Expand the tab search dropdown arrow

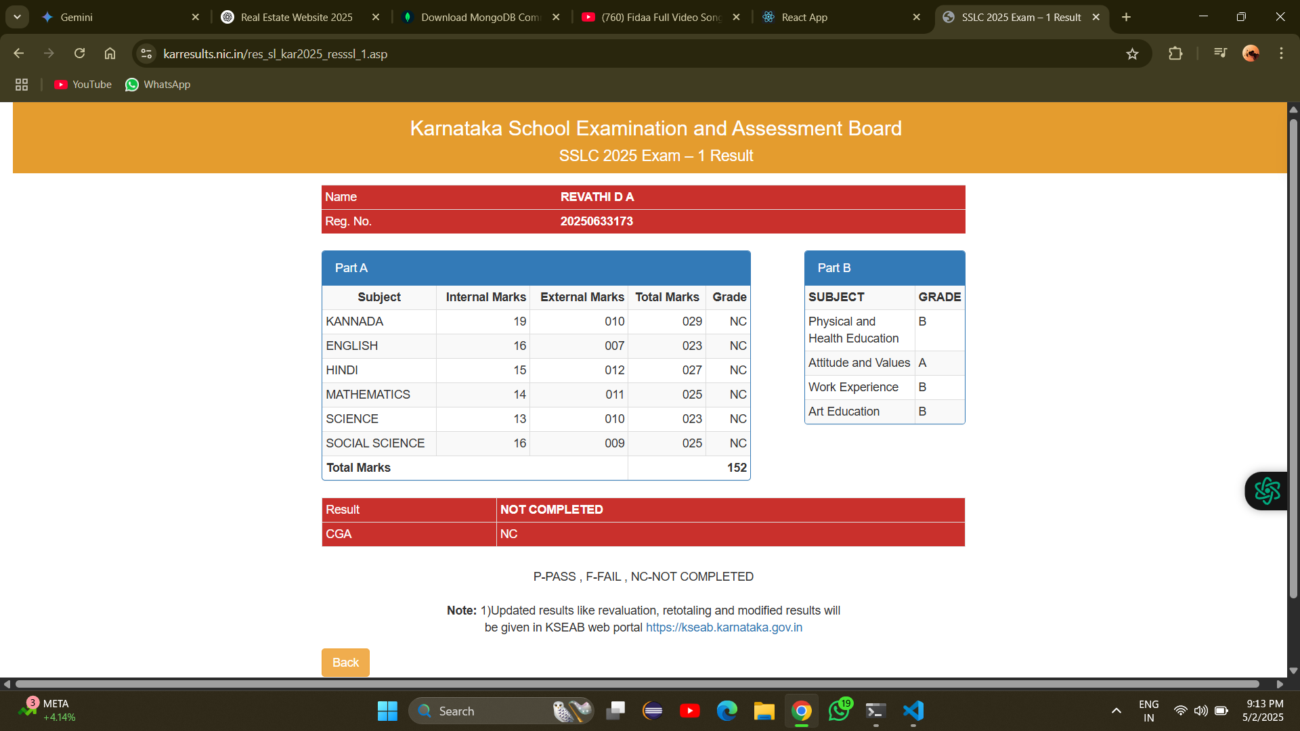[x=17, y=17]
